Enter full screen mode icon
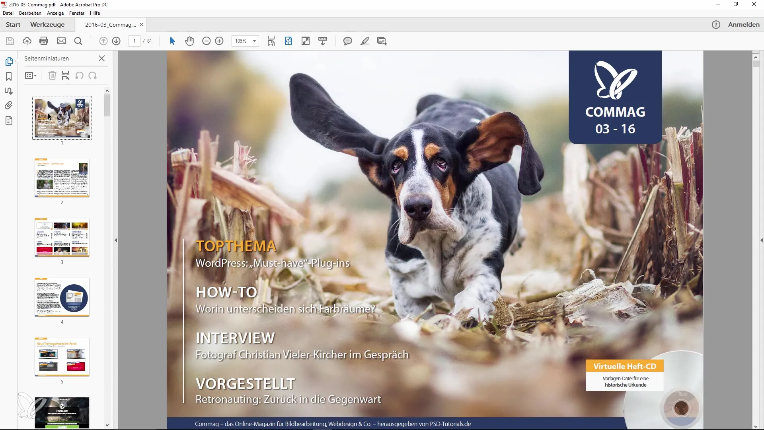The width and height of the screenshot is (764, 430). click(x=306, y=41)
